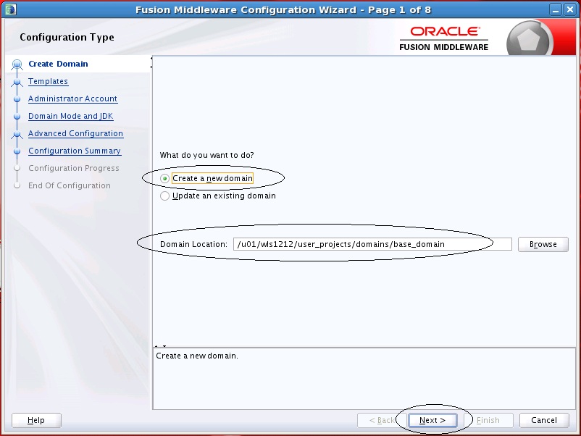Click the Configuration Progress step label
Image resolution: width=581 pixels, height=436 pixels.
coord(74,168)
